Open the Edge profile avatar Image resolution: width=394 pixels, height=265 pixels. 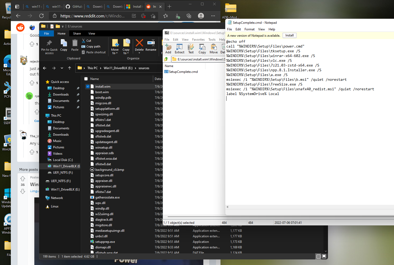pyautogui.click(x=201, y=16)
